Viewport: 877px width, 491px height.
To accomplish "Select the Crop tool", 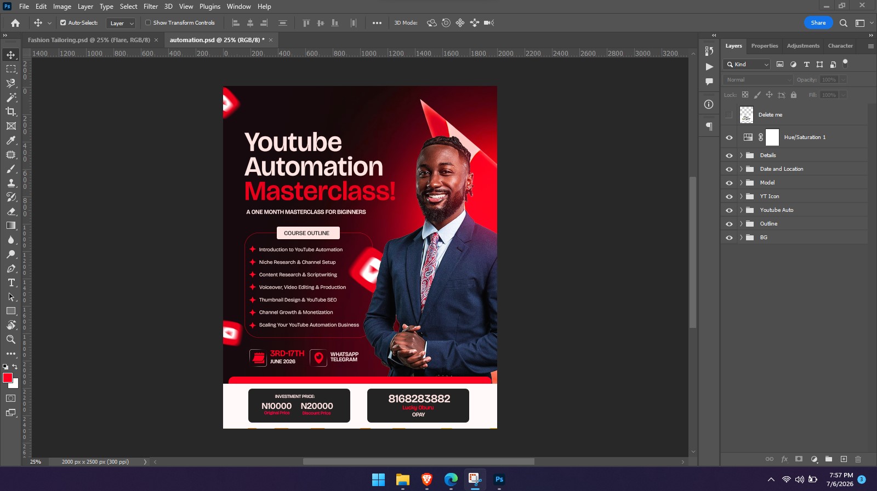I will click(11, 112).
